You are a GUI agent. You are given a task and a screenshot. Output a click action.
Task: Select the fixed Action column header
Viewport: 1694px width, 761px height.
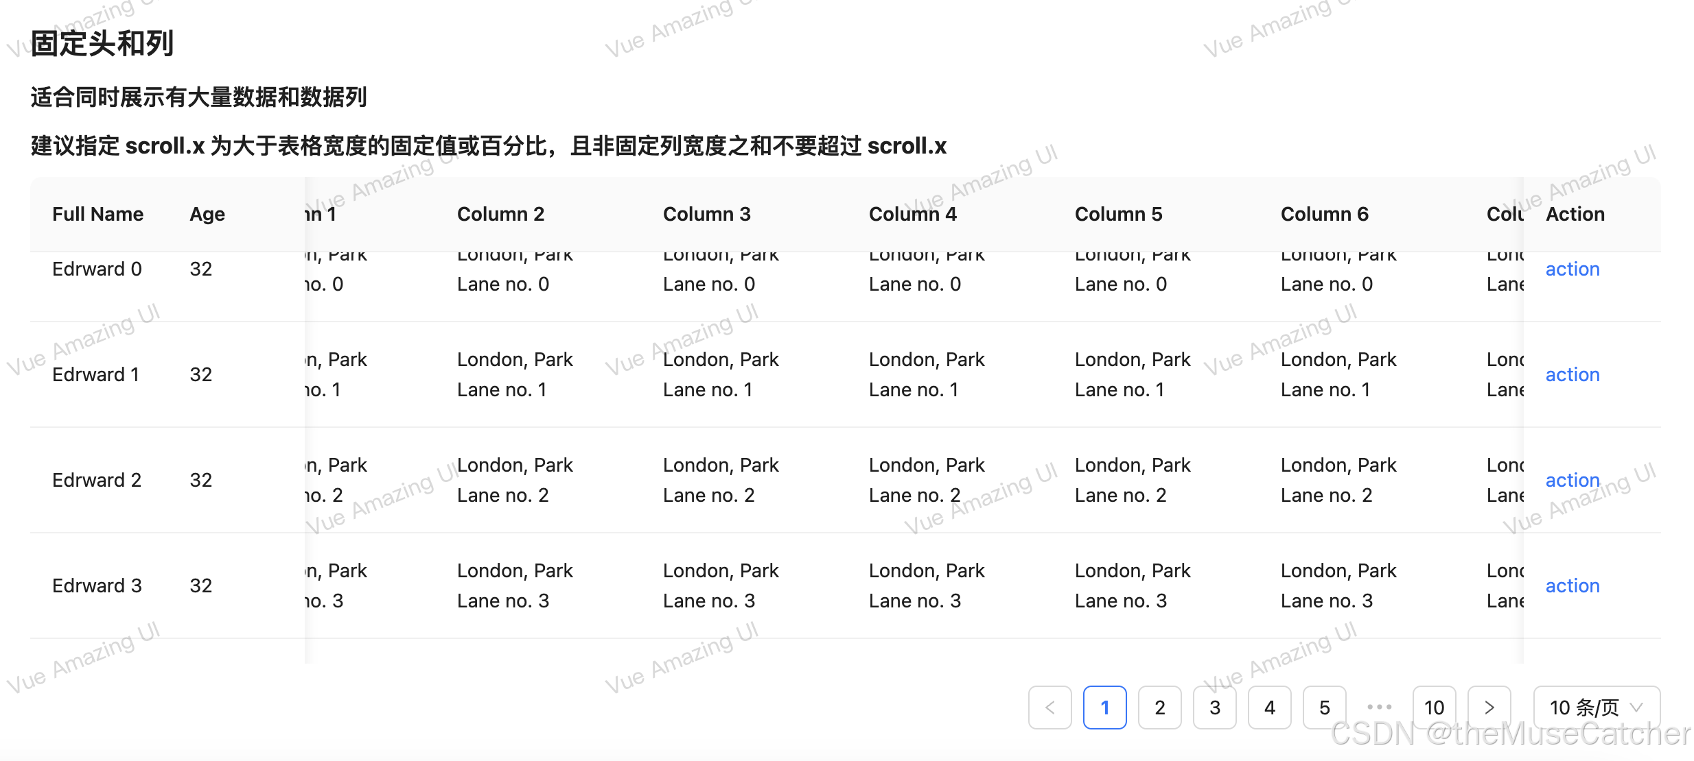(x=1575, y=214)
